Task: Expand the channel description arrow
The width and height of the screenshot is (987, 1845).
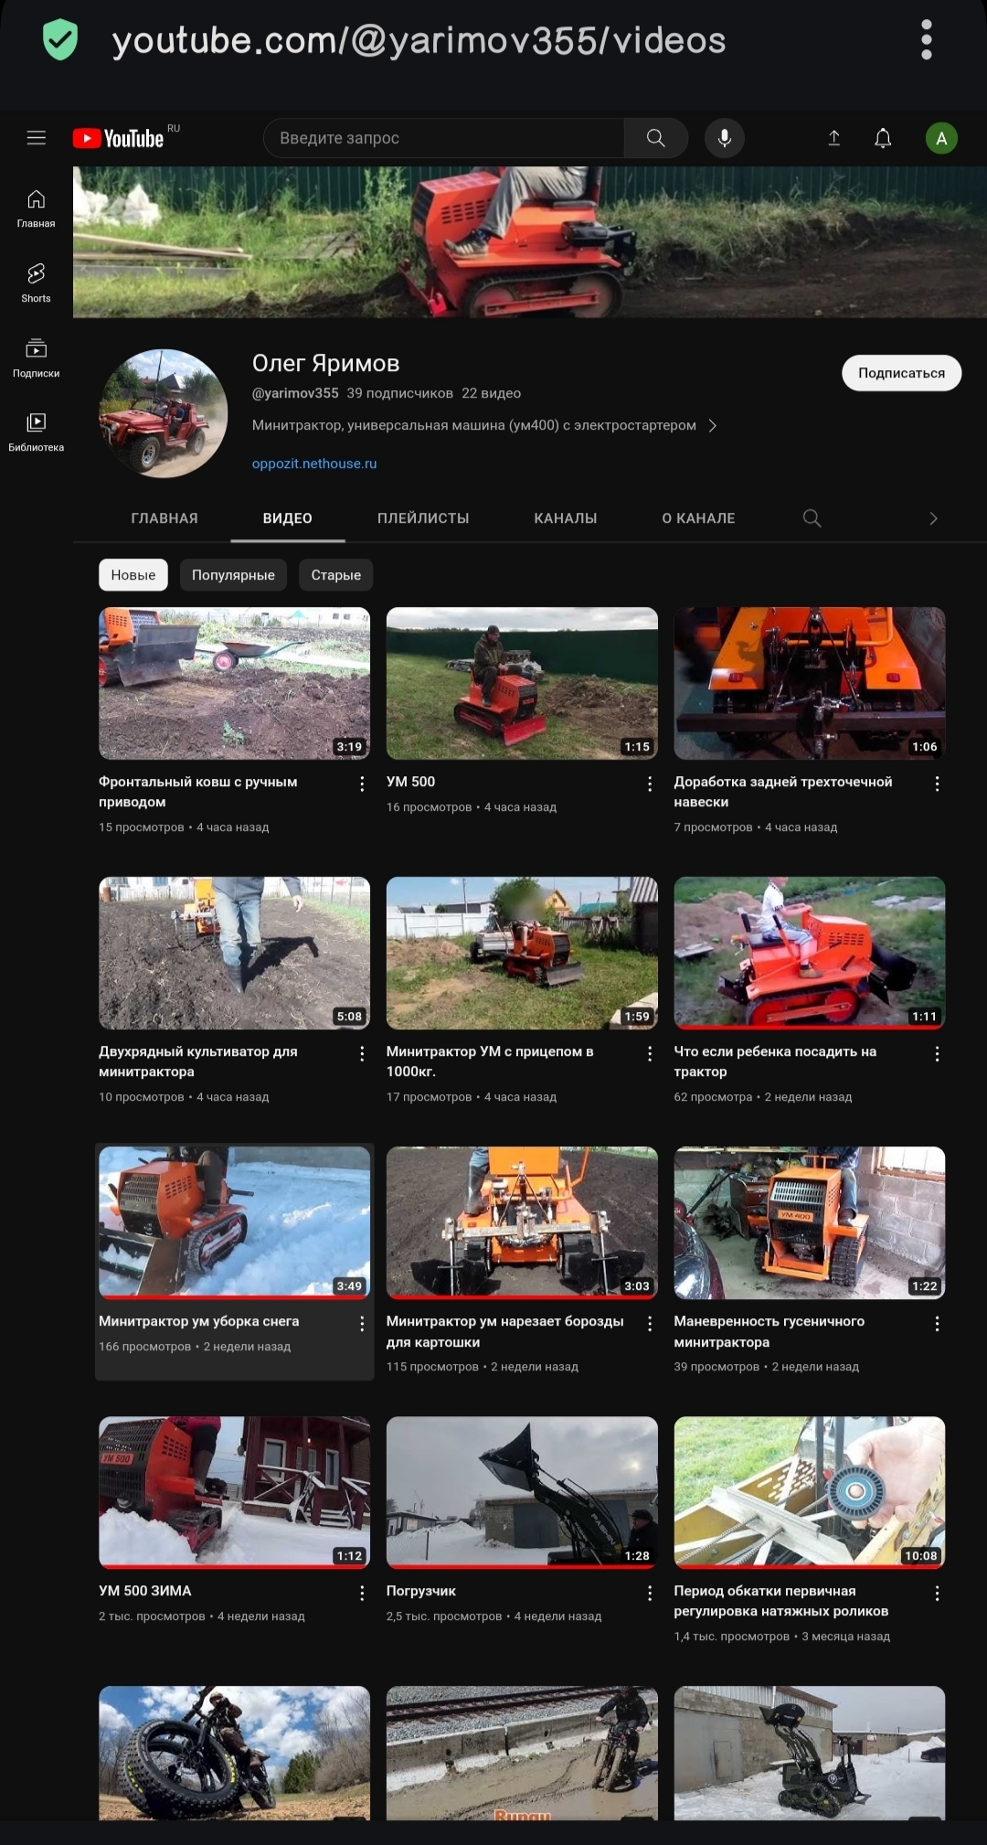Action: tap(713, 425)
